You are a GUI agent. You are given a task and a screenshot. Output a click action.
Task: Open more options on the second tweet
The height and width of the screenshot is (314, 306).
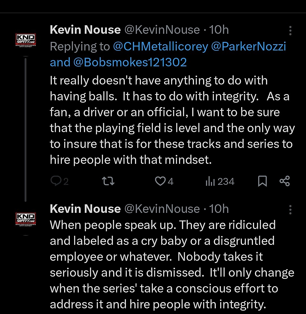pos(290,210)
